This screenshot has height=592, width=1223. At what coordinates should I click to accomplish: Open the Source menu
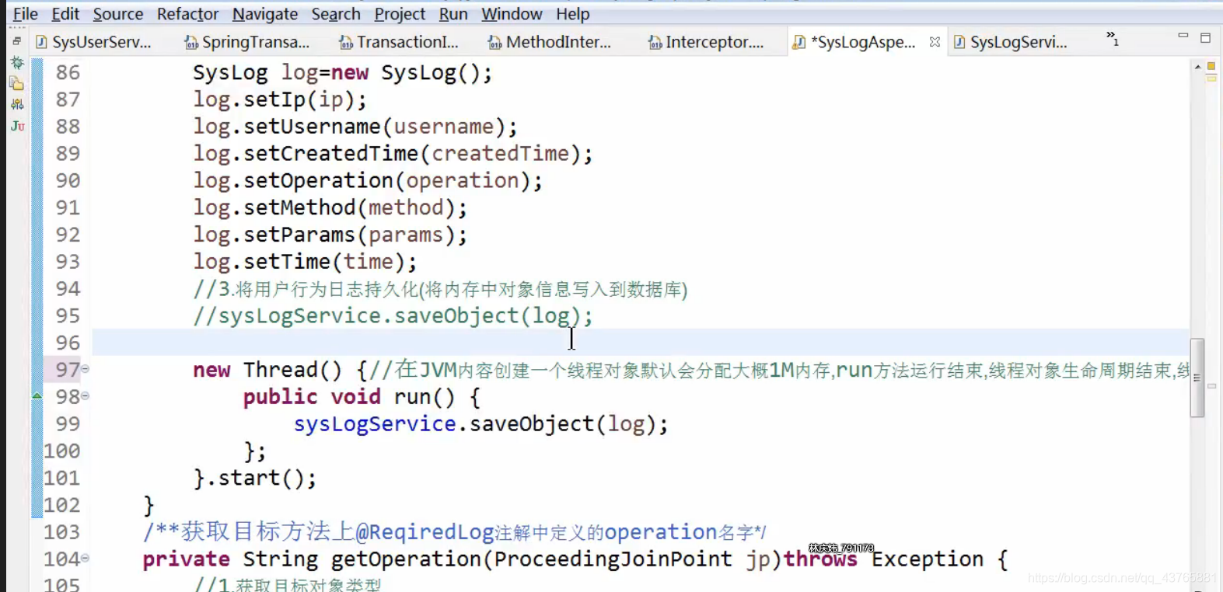pos(118,14)
